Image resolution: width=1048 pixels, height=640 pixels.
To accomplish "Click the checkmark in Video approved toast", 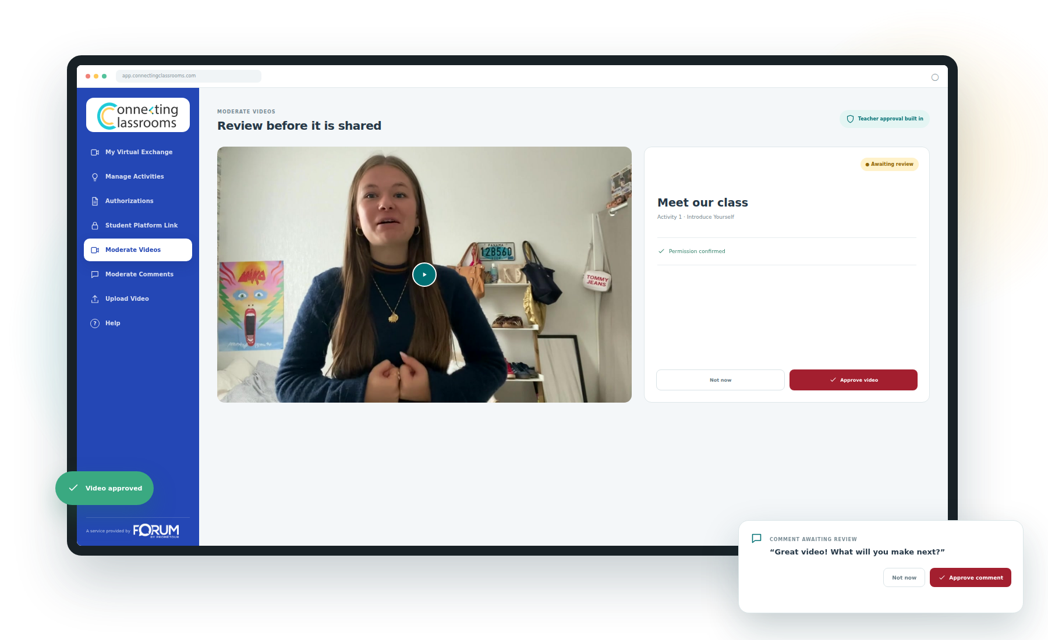I will (73, 488).
